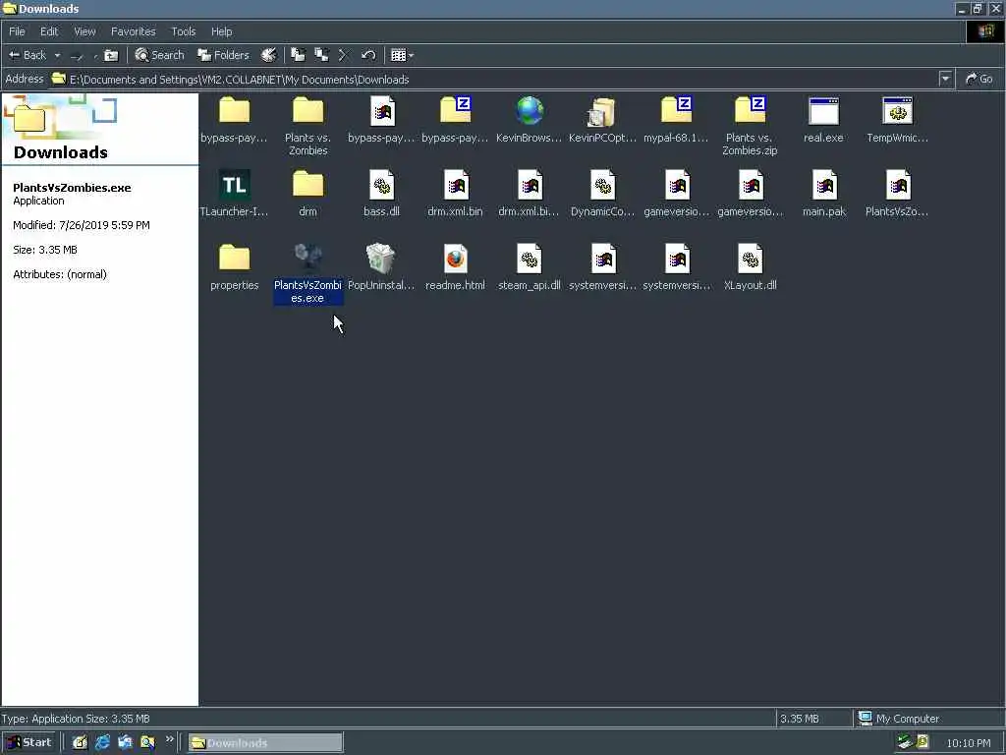Select the readme.html file
The image size is (1006, 755).
[456, 267]
